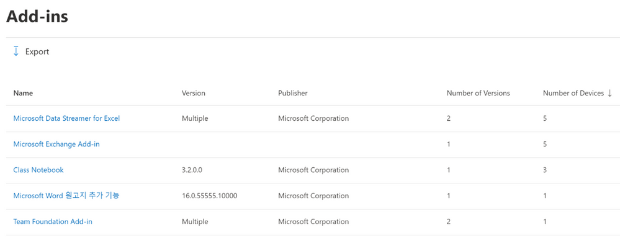Open the Team Foundation Add-in link

pyautogui.click(x=53, y=222)
